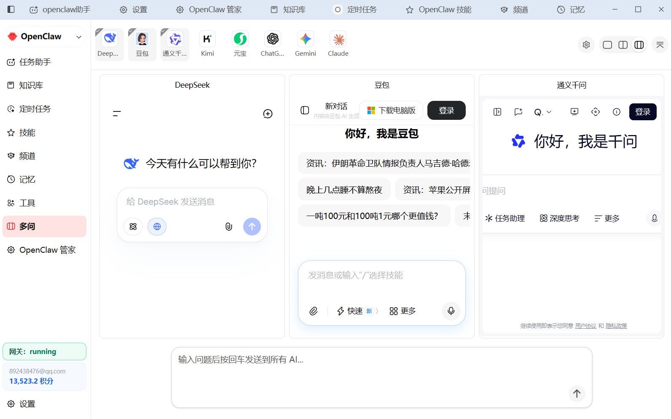
Task: Open 频道 in sidebar
Action: [x=44, y=156]
